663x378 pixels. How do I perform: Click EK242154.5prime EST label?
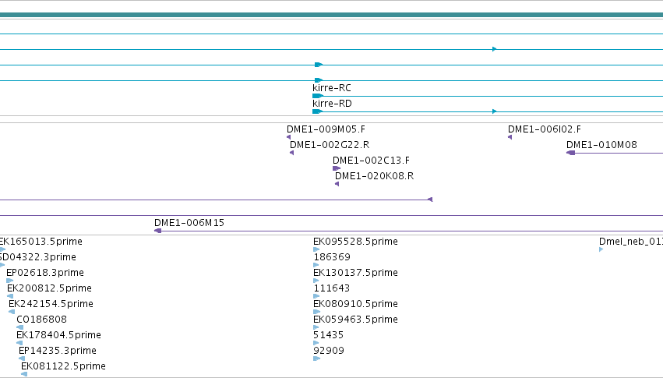click(51, 304)
